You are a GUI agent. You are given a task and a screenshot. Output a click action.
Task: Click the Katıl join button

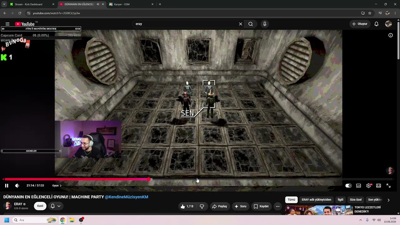(40, 206)
